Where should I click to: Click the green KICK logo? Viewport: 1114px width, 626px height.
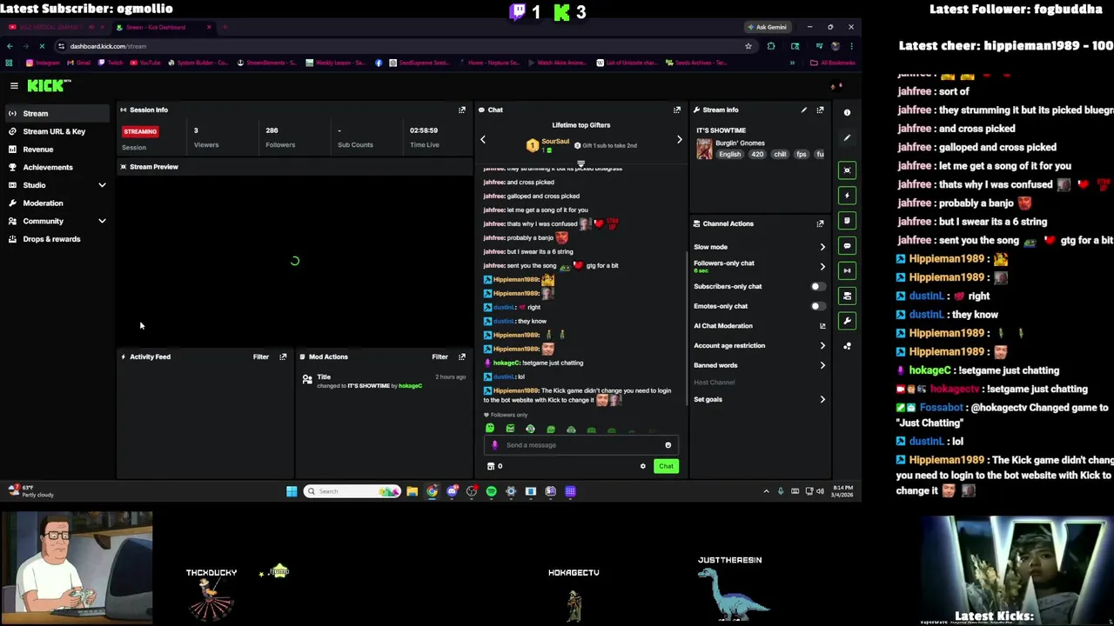48,85
